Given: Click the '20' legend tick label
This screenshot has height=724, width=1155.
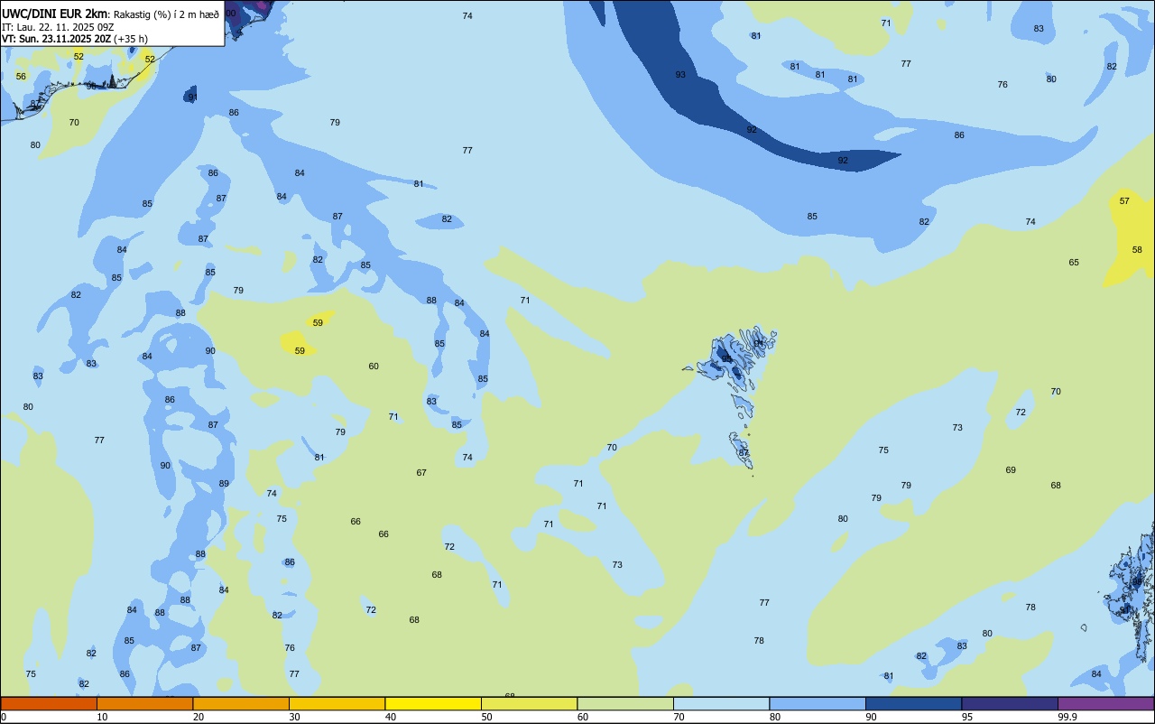Looking at the screenshot, I should (x=199, y=717).
